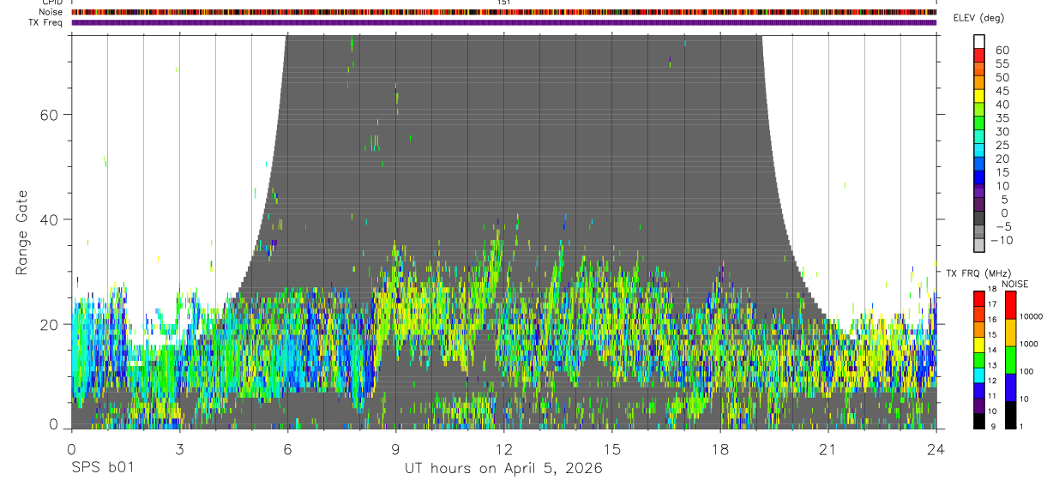Click hour tick '9' on the UT axis

(395, 448)
